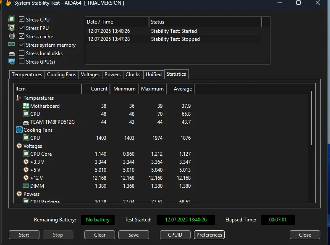This screenshot has width=330, height=245.
Task: Click the blue fan icon beside Cooling Fans
Action: 19,130
